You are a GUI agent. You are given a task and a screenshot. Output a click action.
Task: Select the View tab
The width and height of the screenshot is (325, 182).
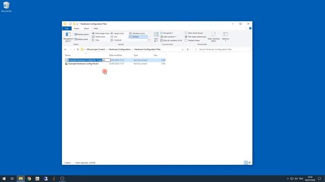tap(96, 28)
